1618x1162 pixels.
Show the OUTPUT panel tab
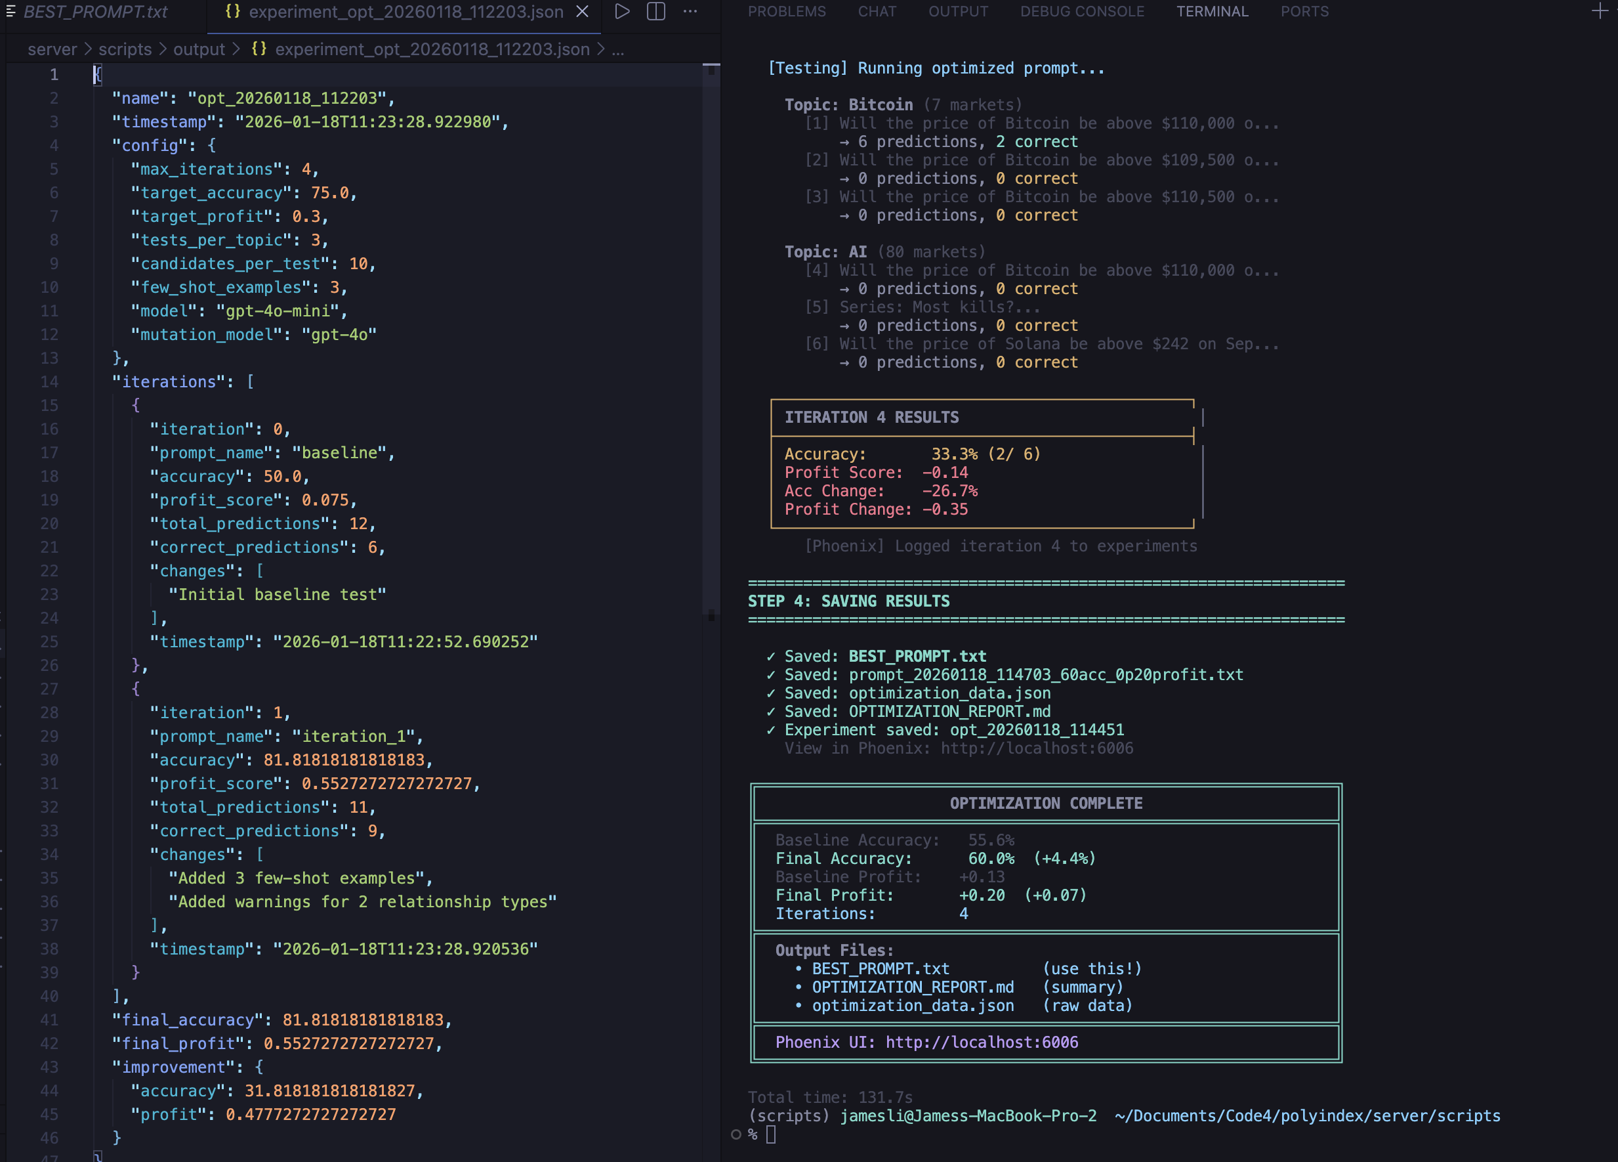957,11
